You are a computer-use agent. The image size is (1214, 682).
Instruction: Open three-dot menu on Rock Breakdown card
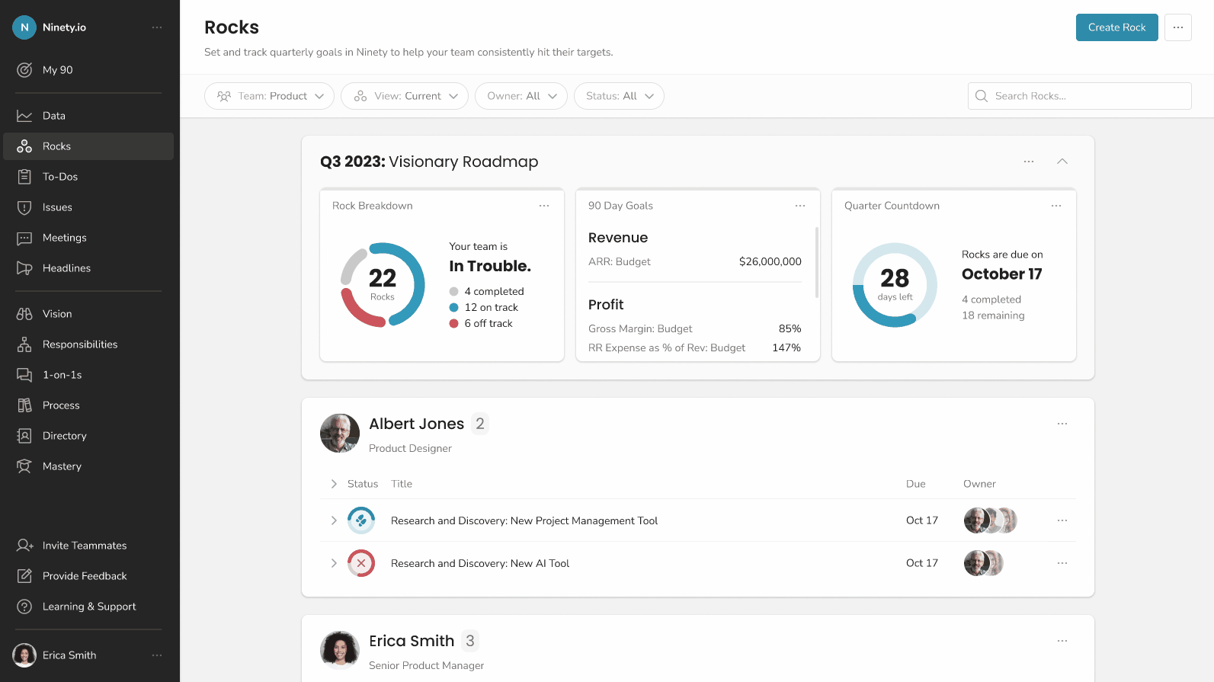[544, 206]
